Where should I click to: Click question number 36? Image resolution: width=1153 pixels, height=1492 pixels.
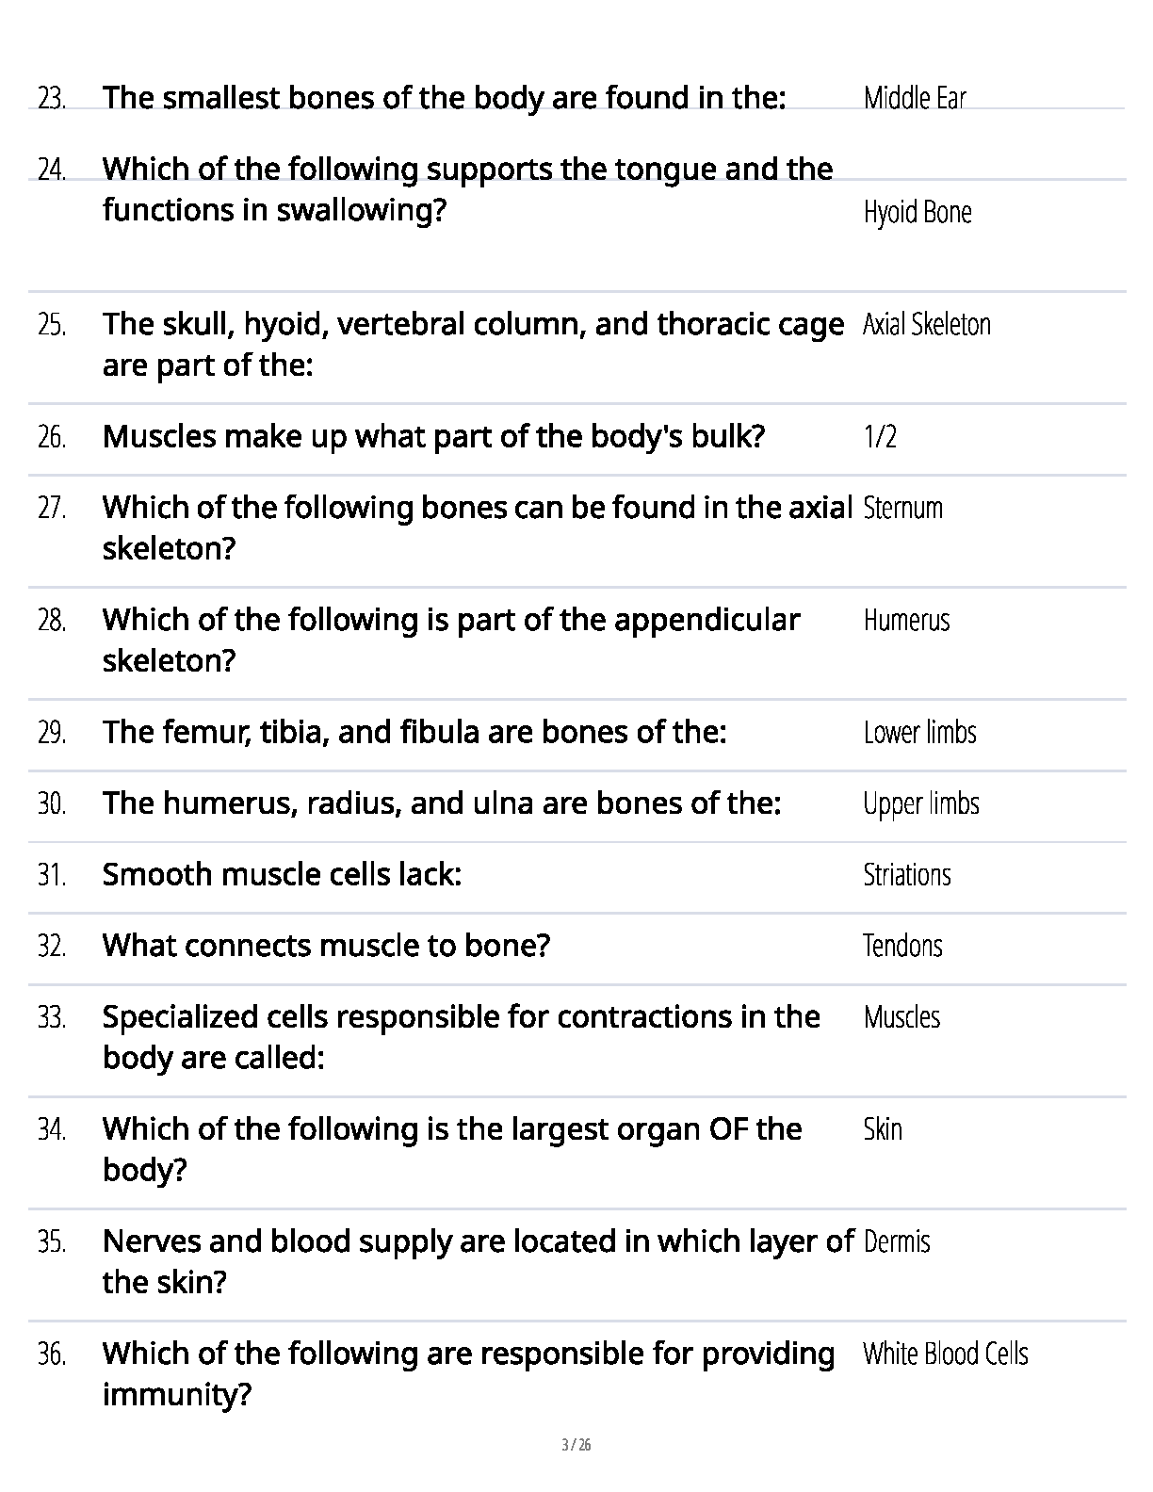52,1354
